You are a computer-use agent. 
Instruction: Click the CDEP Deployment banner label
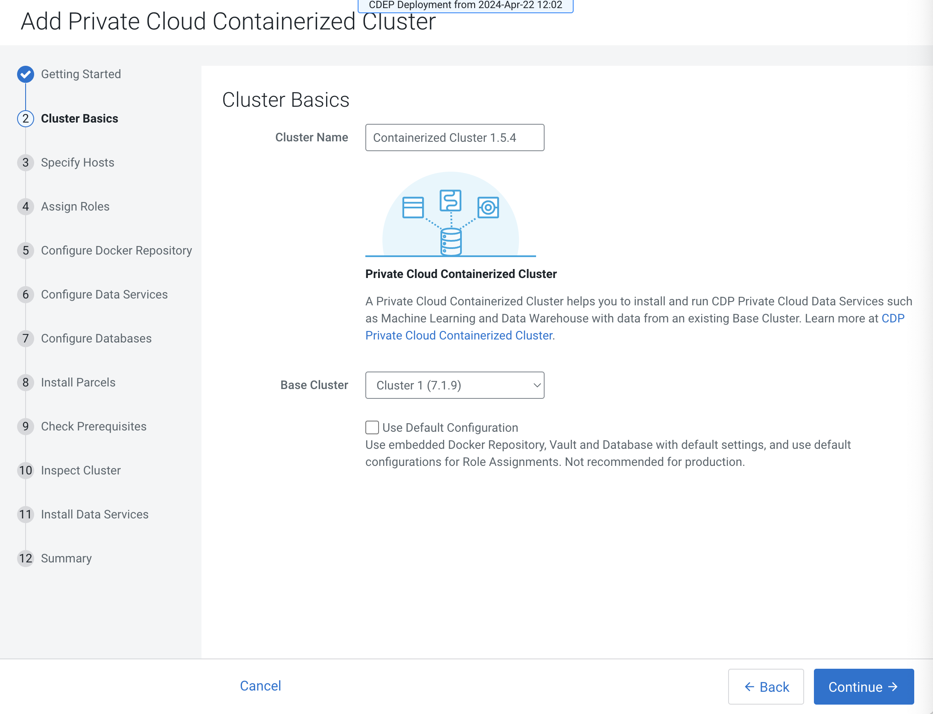pyautogui.click(x=466, y=5)
